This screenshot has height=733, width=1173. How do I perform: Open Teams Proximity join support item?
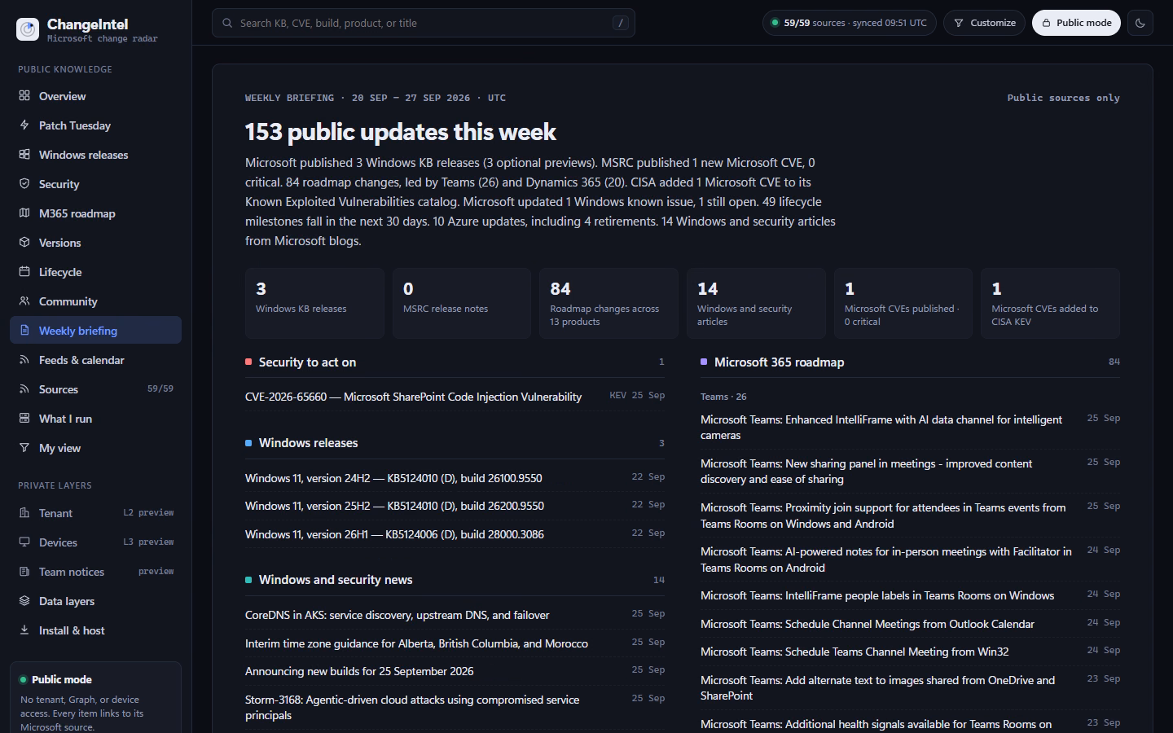[910, 516]
